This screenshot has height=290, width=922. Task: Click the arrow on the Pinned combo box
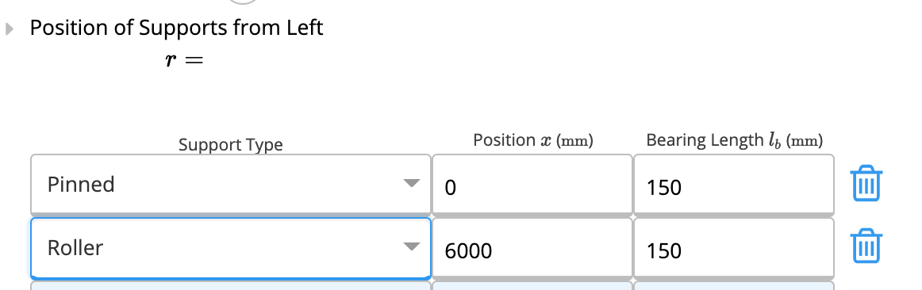click(x=412, y=184)
